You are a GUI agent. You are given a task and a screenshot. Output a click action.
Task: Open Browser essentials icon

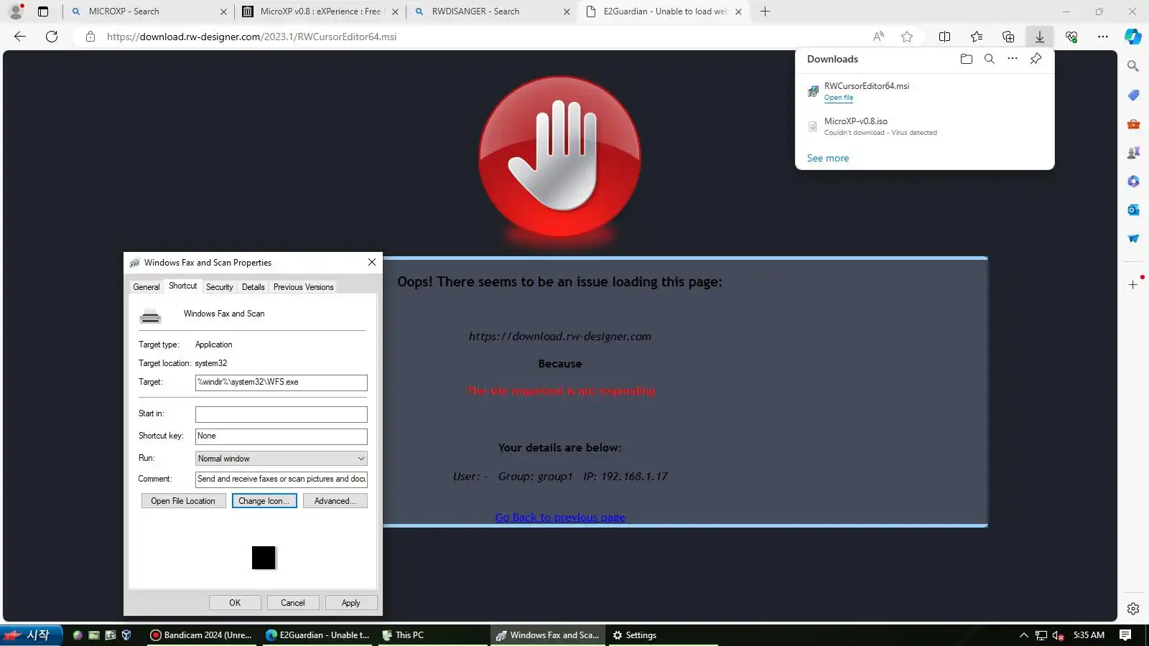1071,37
